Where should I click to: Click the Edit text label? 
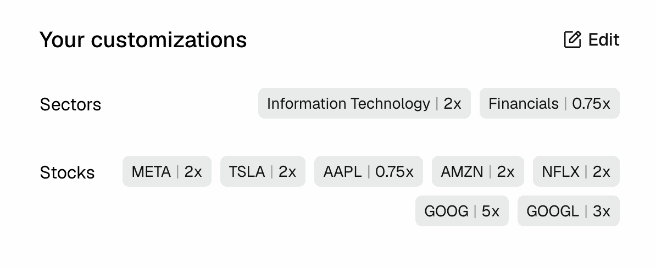(x=604, y=40)
